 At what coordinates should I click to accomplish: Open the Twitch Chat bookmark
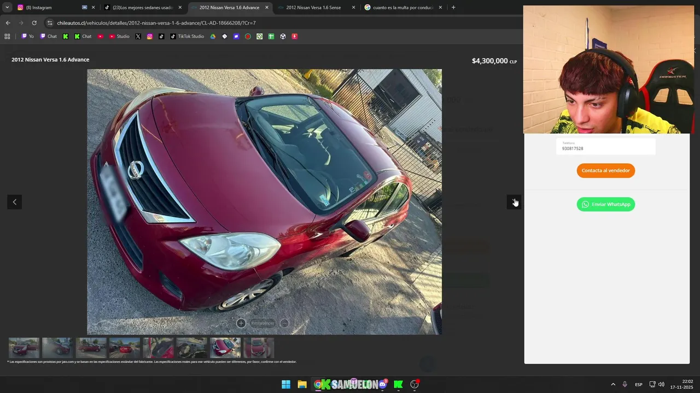[48, 37]
